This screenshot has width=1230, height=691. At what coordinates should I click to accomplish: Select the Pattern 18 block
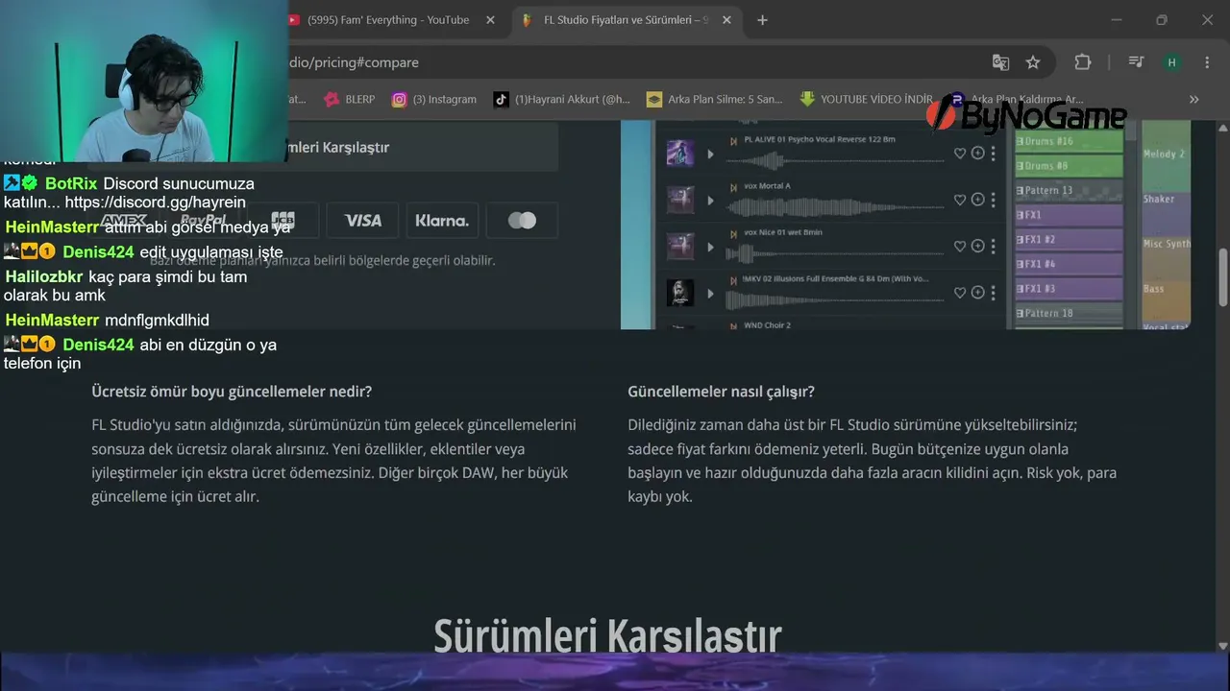pyautogui.click(x=1069, y=313)
